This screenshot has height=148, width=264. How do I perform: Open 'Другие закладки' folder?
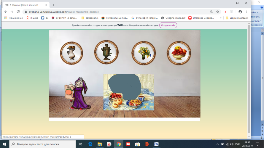pos(237,18)
